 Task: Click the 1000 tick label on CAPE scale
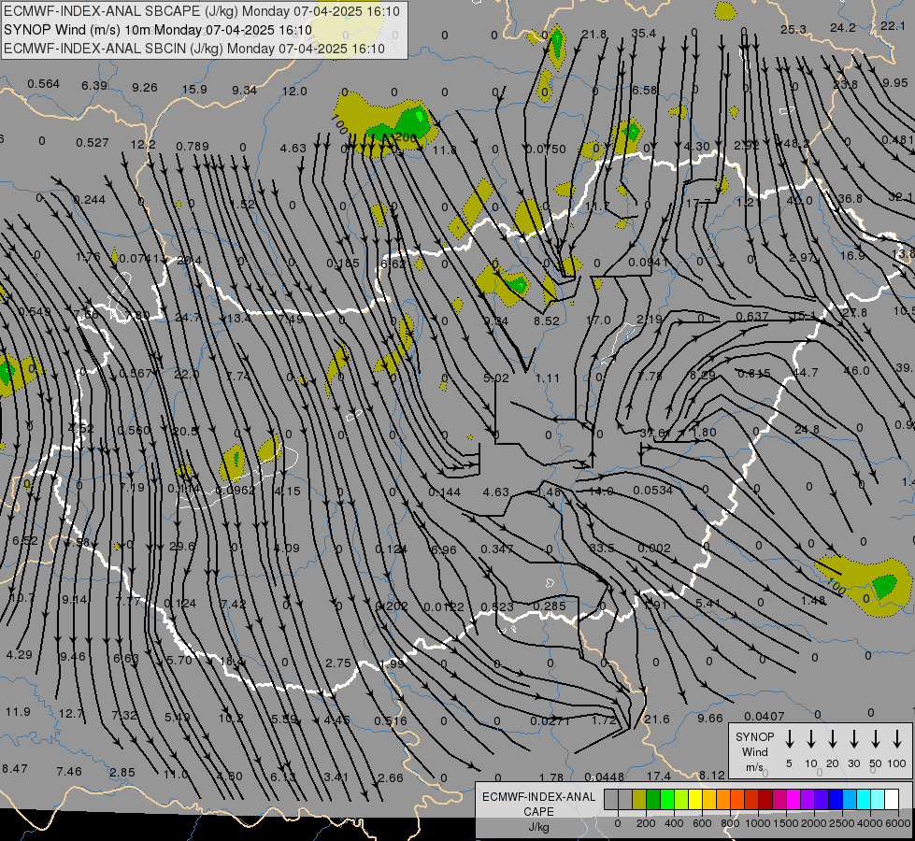click(x=757, y=823)
